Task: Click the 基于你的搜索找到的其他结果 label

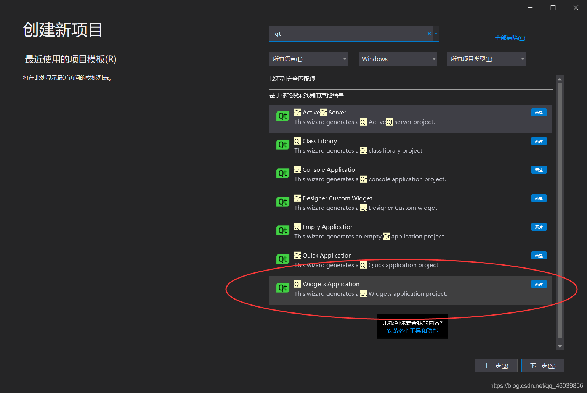Action: 306,95
